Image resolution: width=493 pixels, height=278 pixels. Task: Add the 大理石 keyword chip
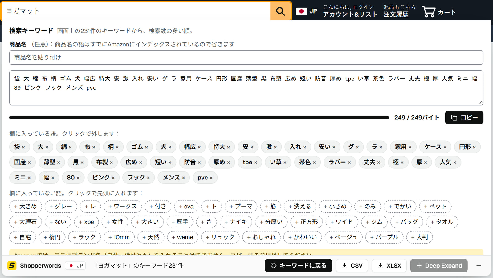coord(25,222)
